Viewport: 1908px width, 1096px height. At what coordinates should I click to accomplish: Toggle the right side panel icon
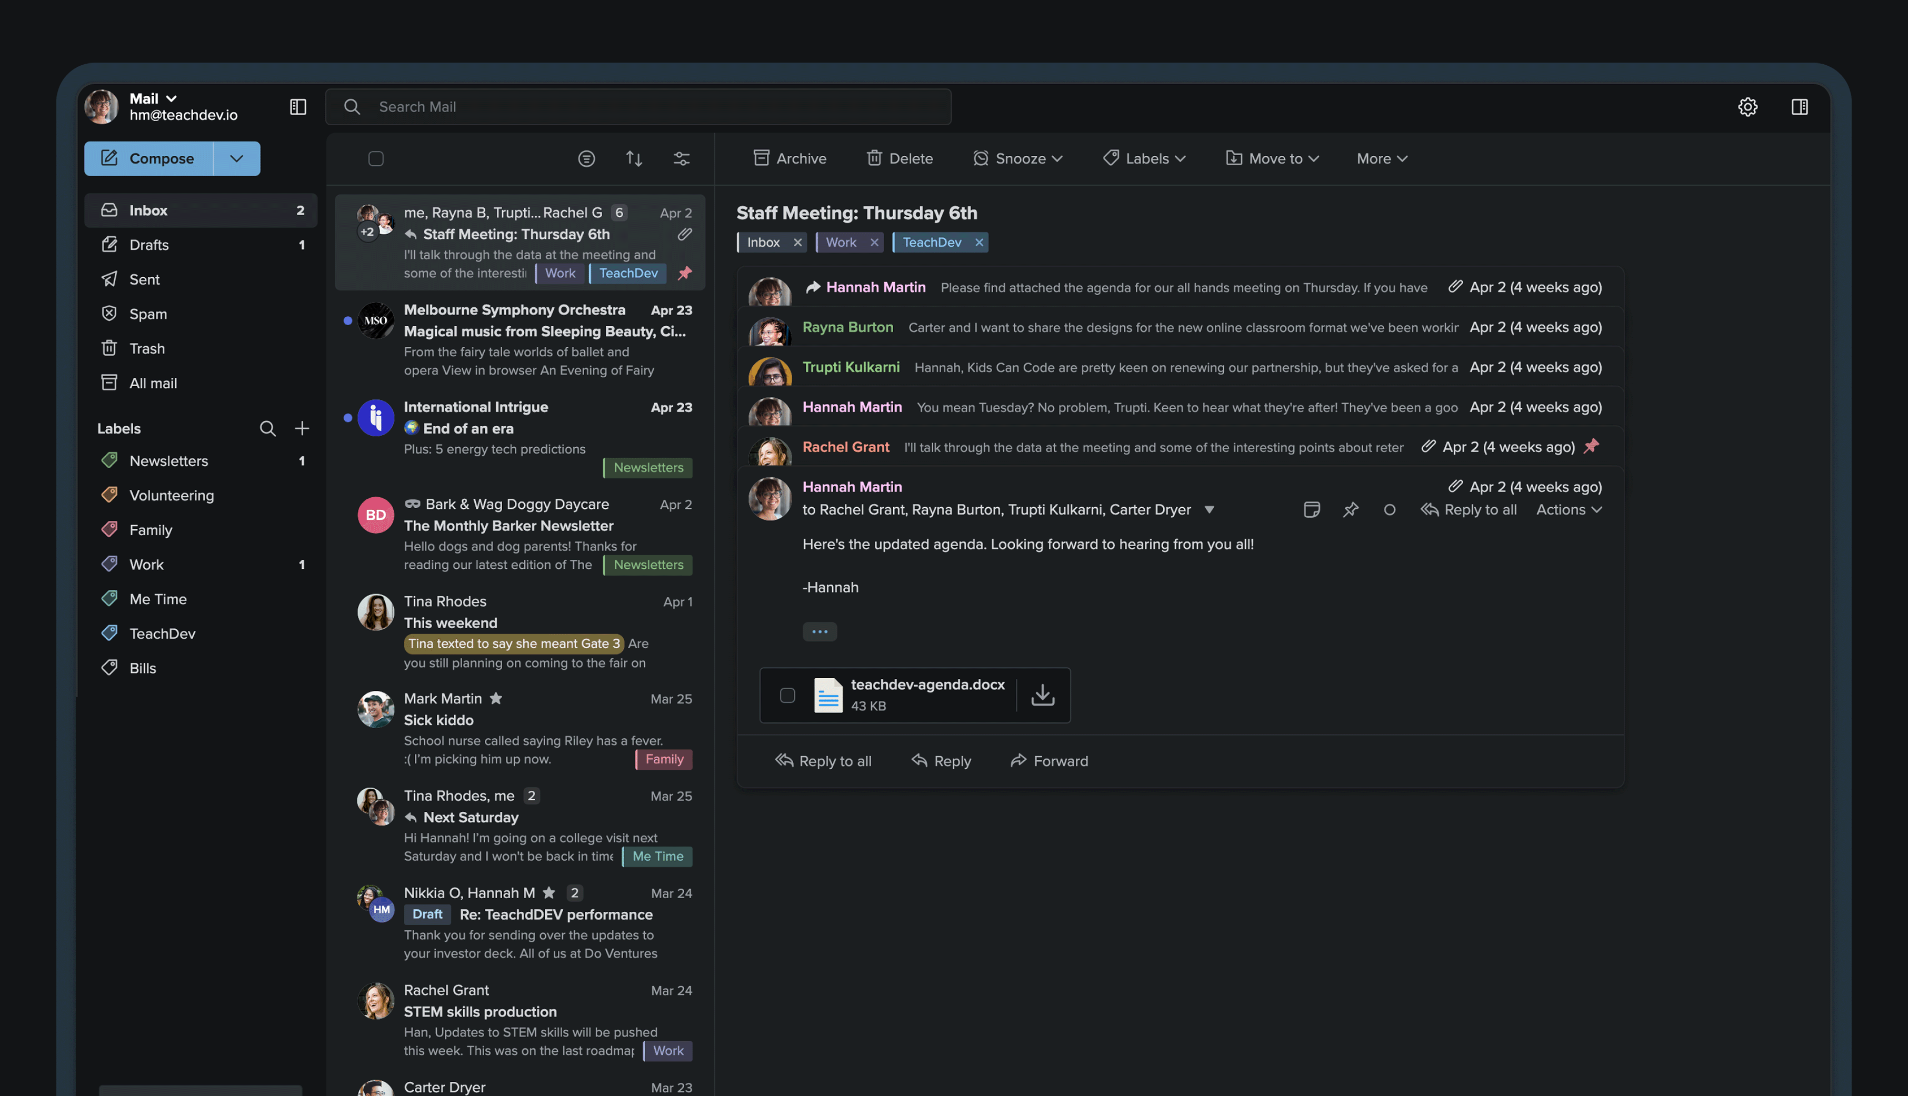[x=1800, y=107]
